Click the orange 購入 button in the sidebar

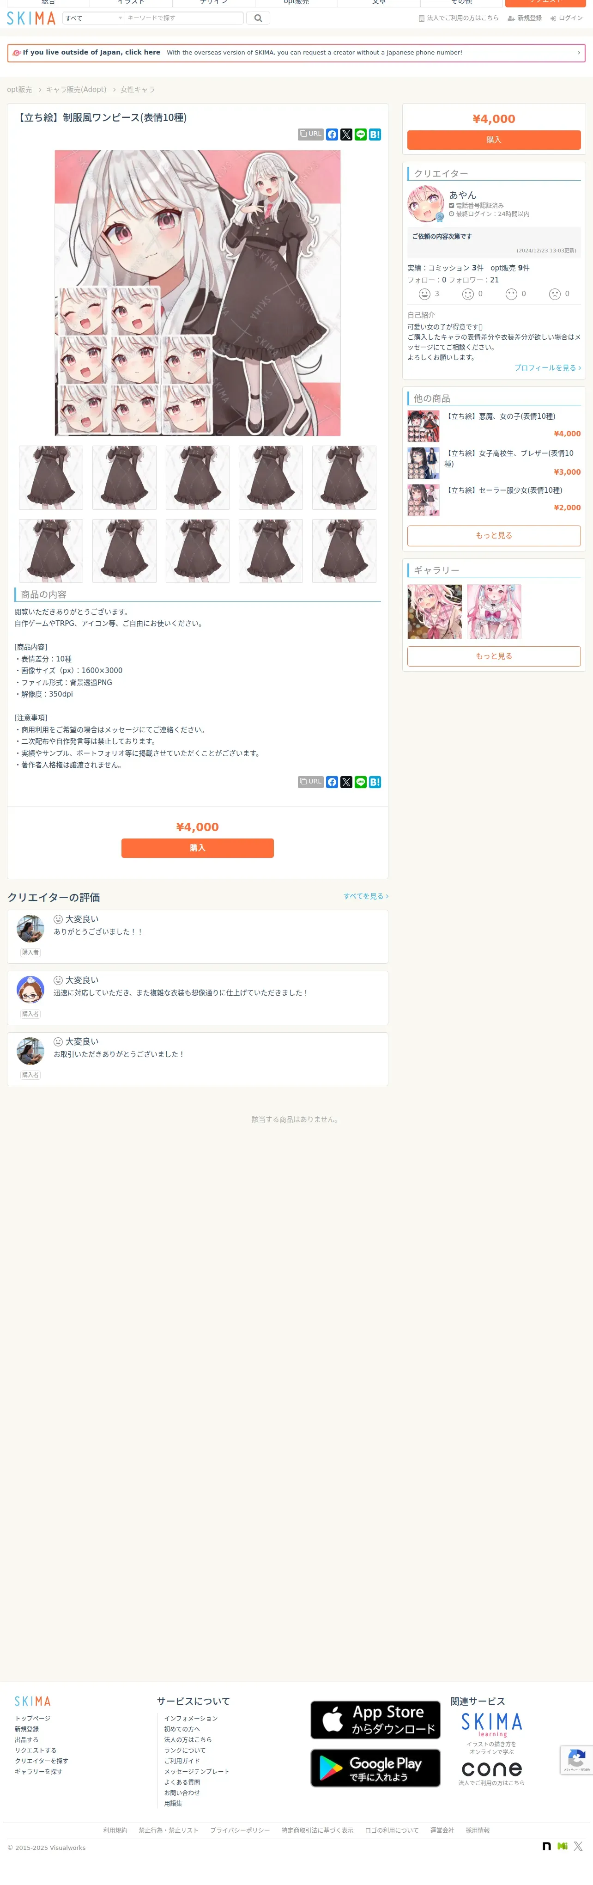494,140
